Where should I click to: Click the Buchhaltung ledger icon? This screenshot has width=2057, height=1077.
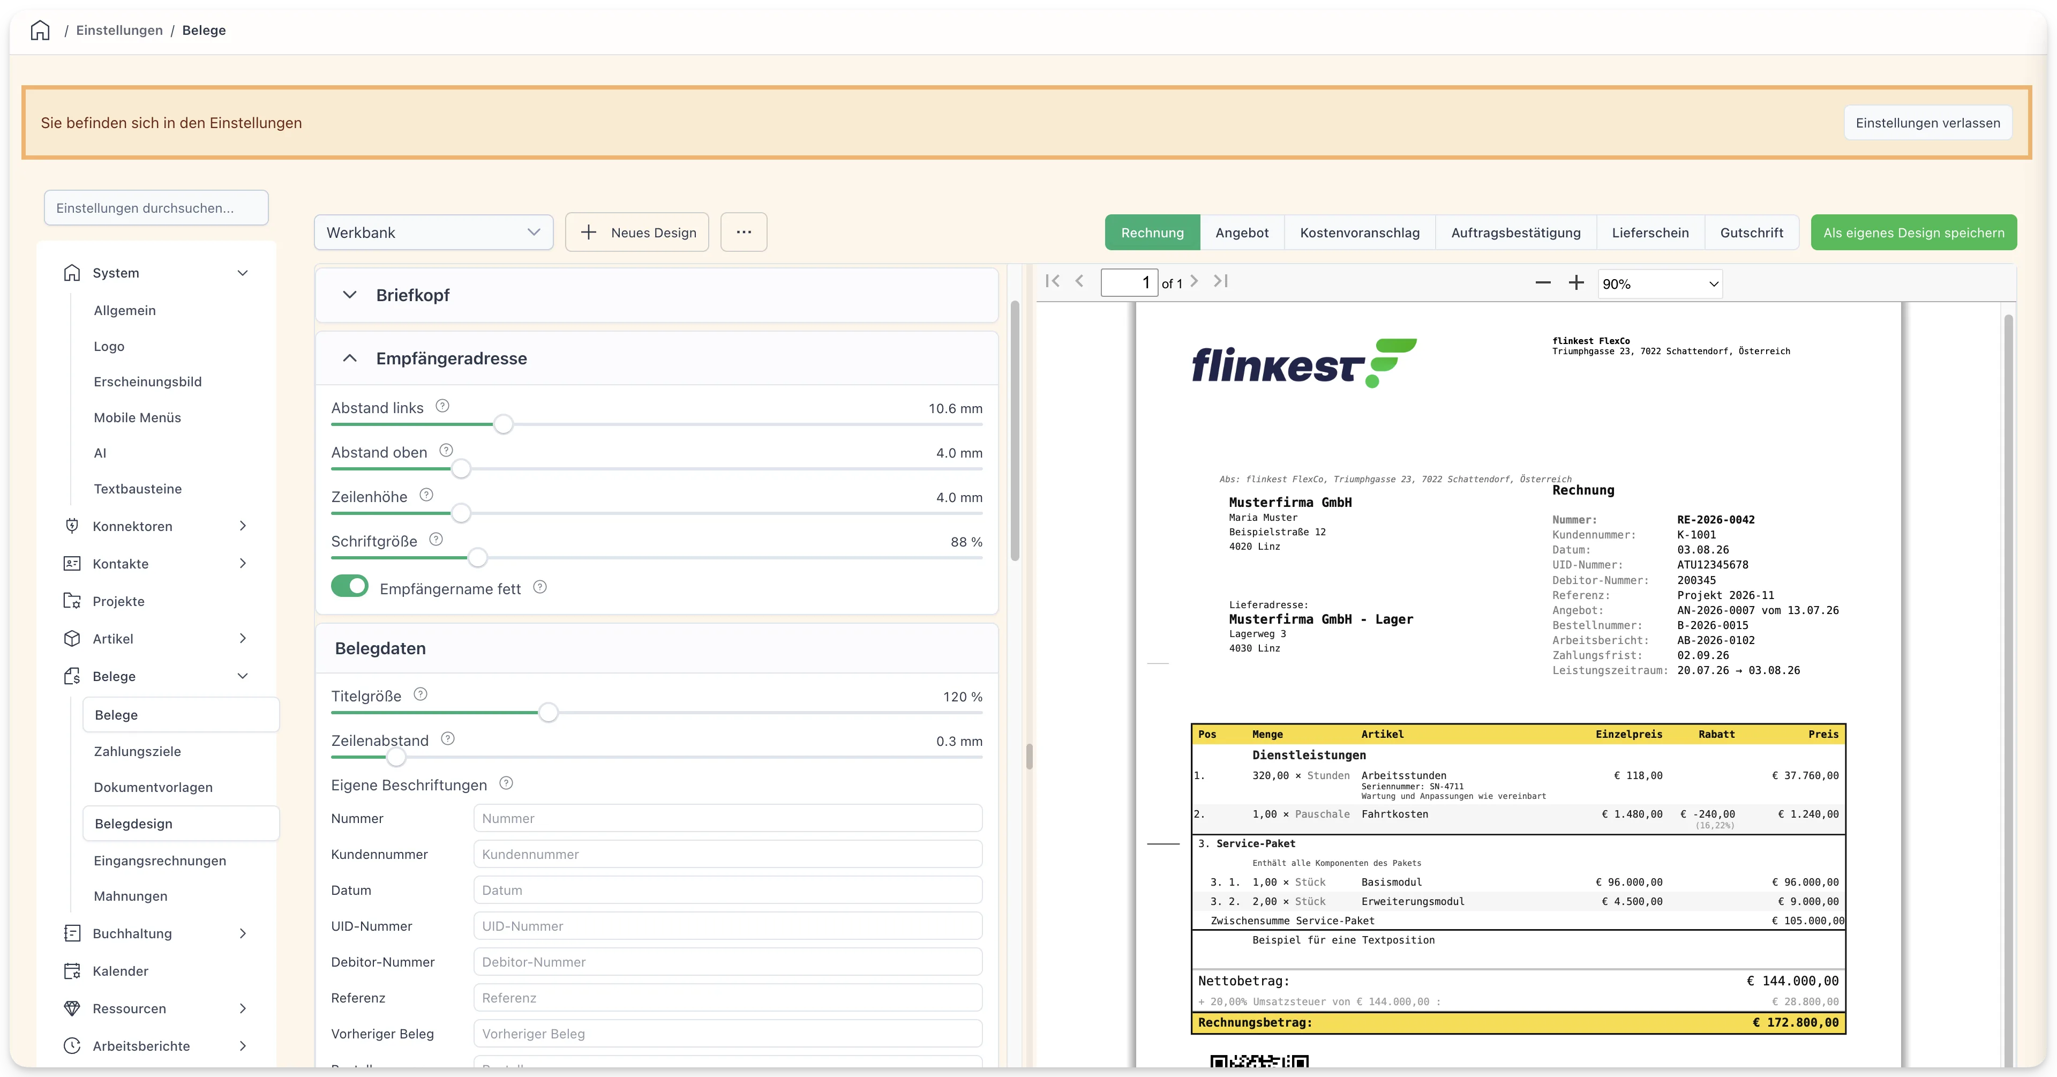coord(72,933)
